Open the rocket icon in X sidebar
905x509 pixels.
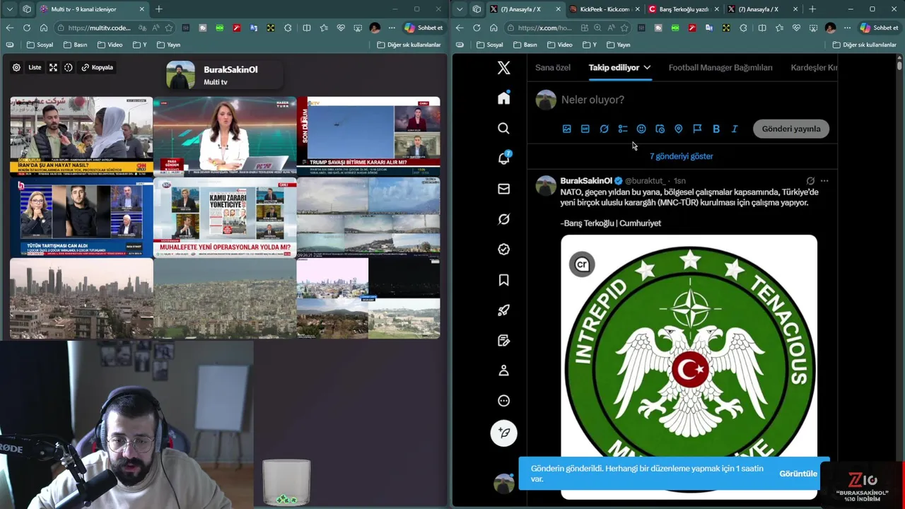click(x=503, y=310)
